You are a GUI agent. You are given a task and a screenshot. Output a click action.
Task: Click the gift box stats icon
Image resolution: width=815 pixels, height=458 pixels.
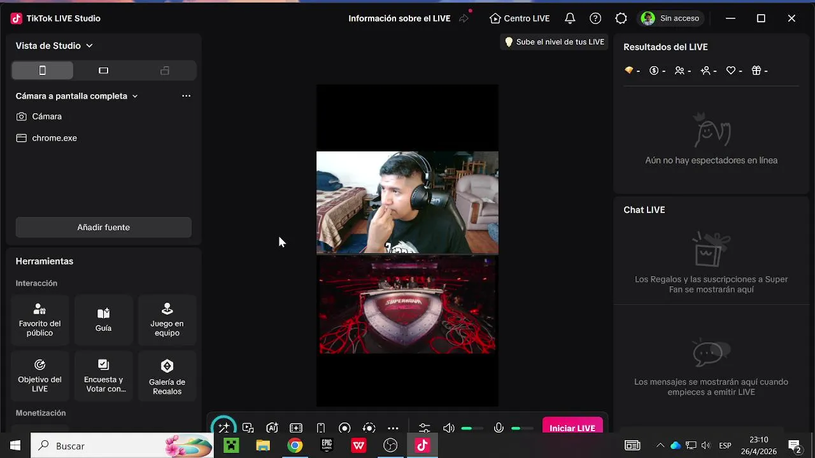756,71
